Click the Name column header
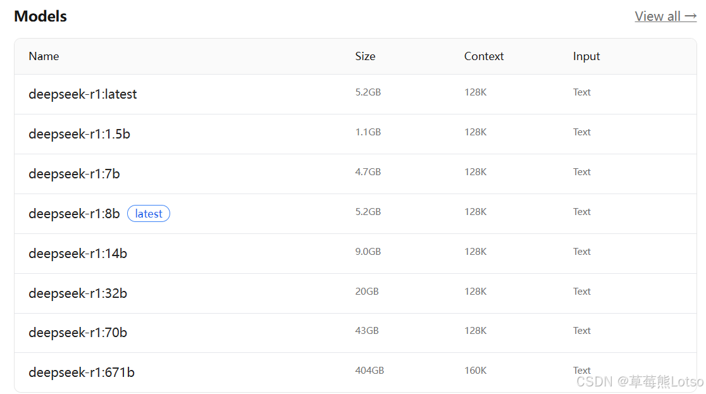 44,56
